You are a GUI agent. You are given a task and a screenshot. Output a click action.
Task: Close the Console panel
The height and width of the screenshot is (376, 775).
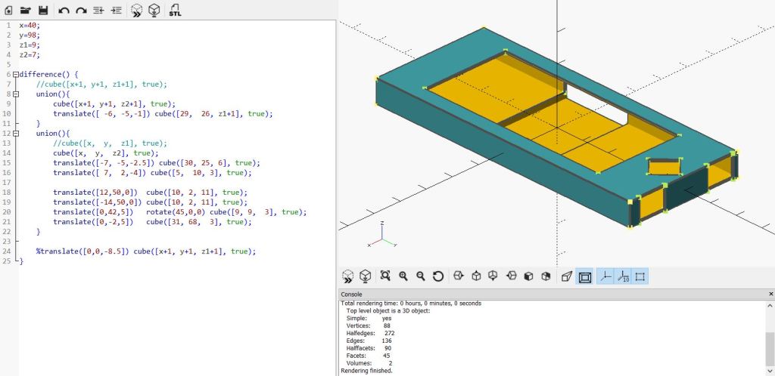(x=770, y=294)
